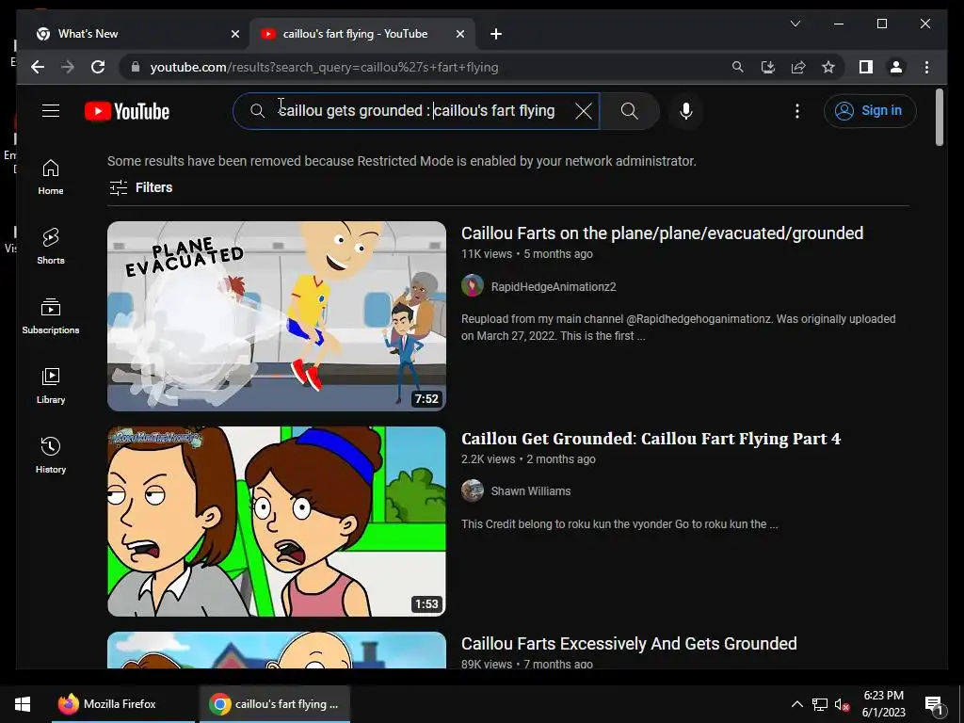
Task: Click the Farts Excessively video thumbnail
Action: [x=277, y=650]
